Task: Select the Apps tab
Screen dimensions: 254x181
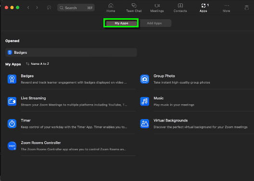Action: [203, 8]
